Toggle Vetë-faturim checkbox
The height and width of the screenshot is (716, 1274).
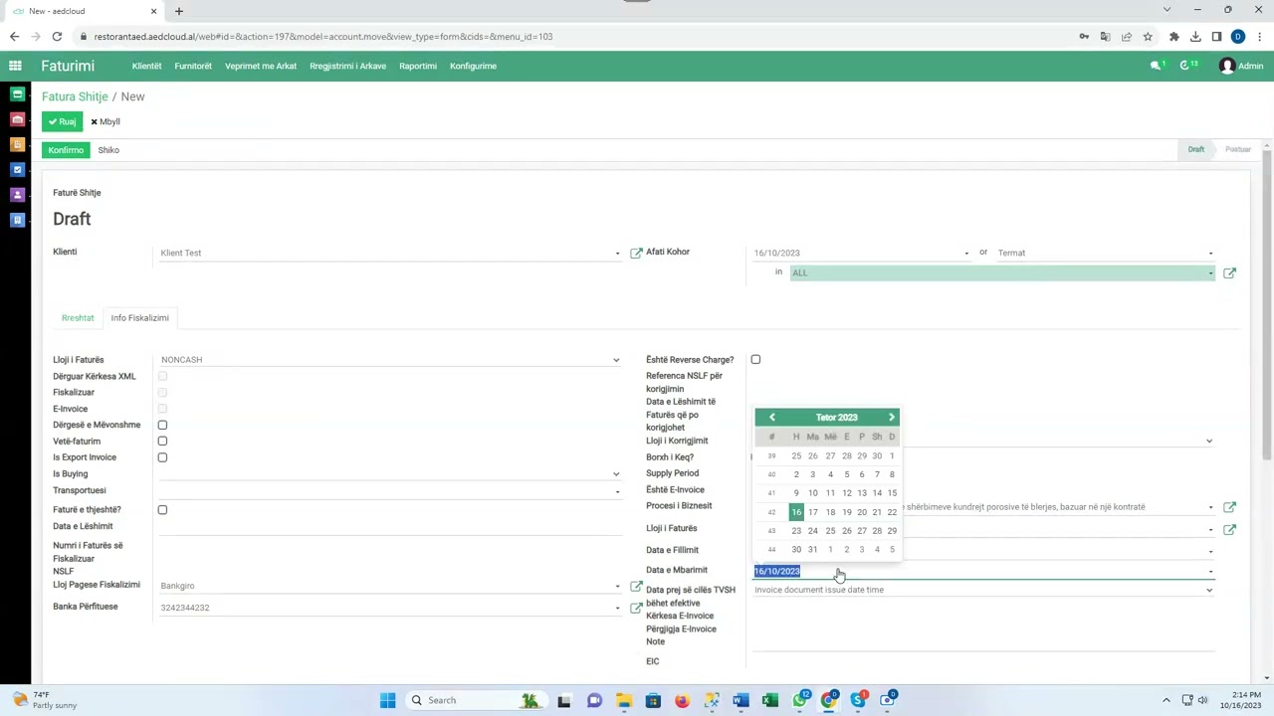pyautogui.click(x=162, y=442)
